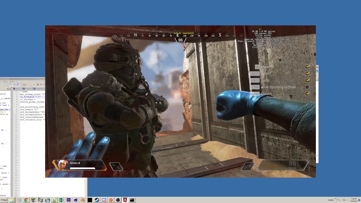This screenshot has width=361, height=203.
Task: Enable the while Sprinting to Slide checkbox
Action: [x=307, y=87]
